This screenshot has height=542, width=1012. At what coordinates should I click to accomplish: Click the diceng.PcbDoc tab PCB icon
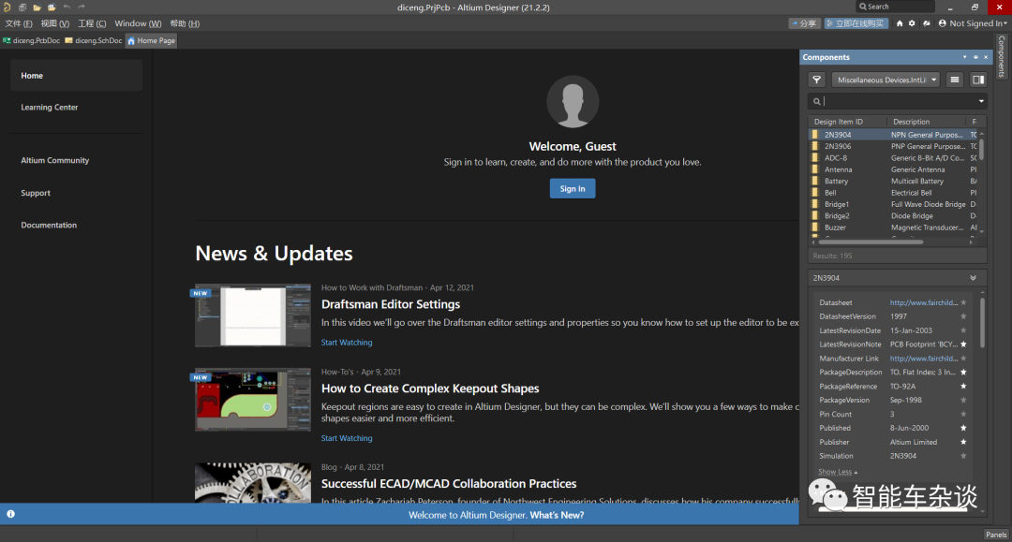(7, 40)
